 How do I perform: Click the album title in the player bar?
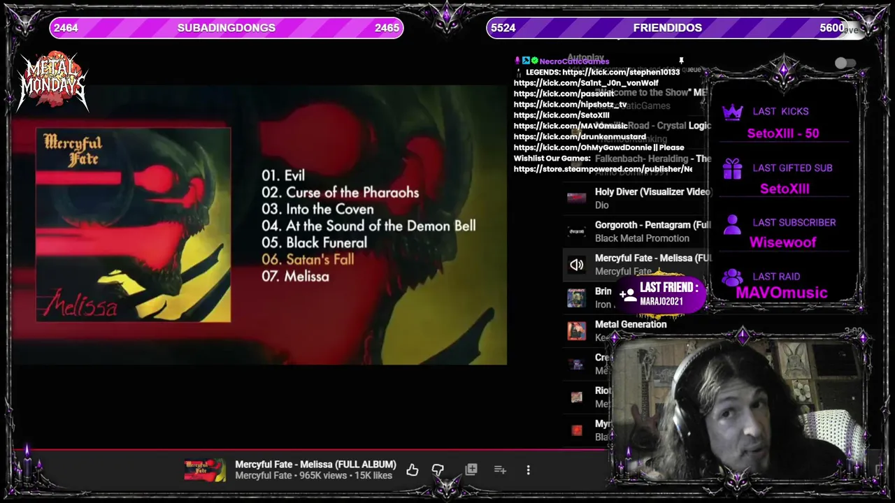pos(315,465)
